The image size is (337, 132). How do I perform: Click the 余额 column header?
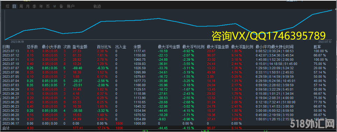[x=137, y=47]
